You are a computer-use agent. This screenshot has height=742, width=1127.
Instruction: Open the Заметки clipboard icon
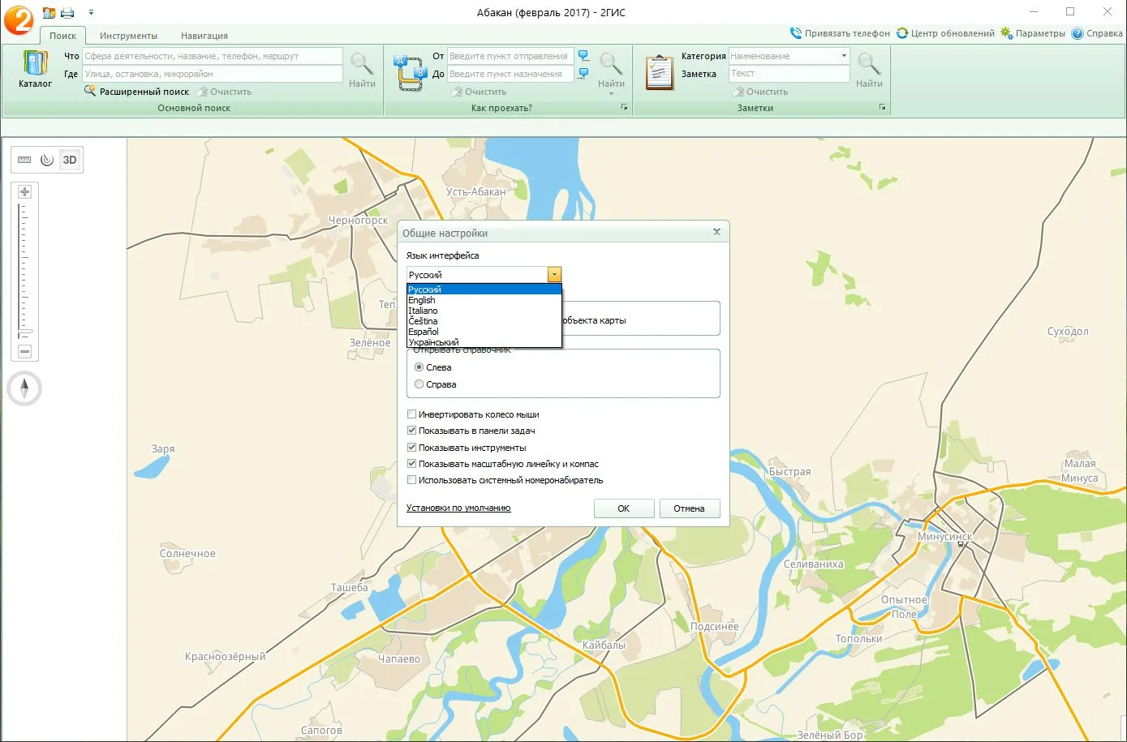[x=659, y=72]
